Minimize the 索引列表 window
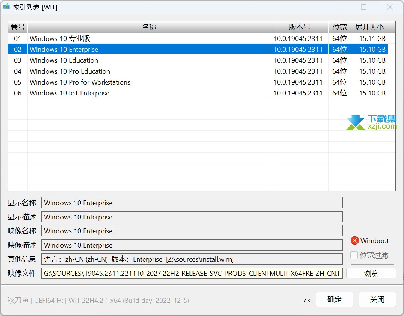Viewport: 404px width, 316px height. coord(337,7)
